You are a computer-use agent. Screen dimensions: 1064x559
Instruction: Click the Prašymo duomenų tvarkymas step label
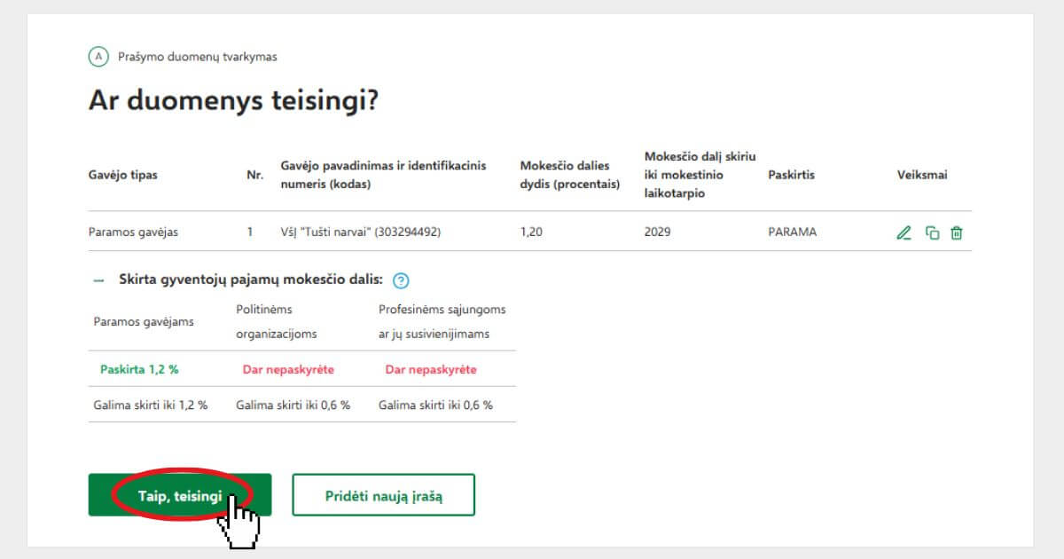click(x=198, y=57)
